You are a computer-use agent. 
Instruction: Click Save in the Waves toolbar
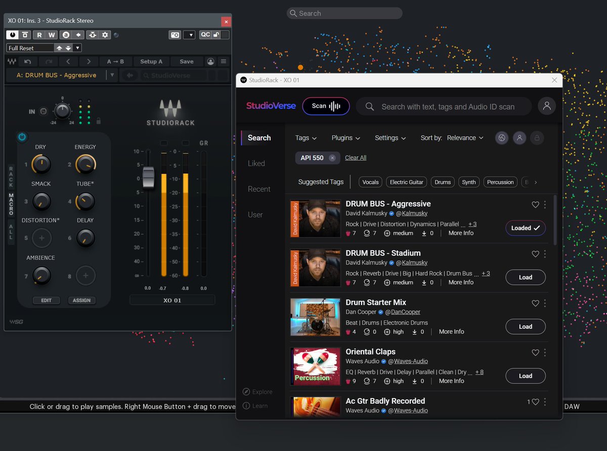[187, 62]
